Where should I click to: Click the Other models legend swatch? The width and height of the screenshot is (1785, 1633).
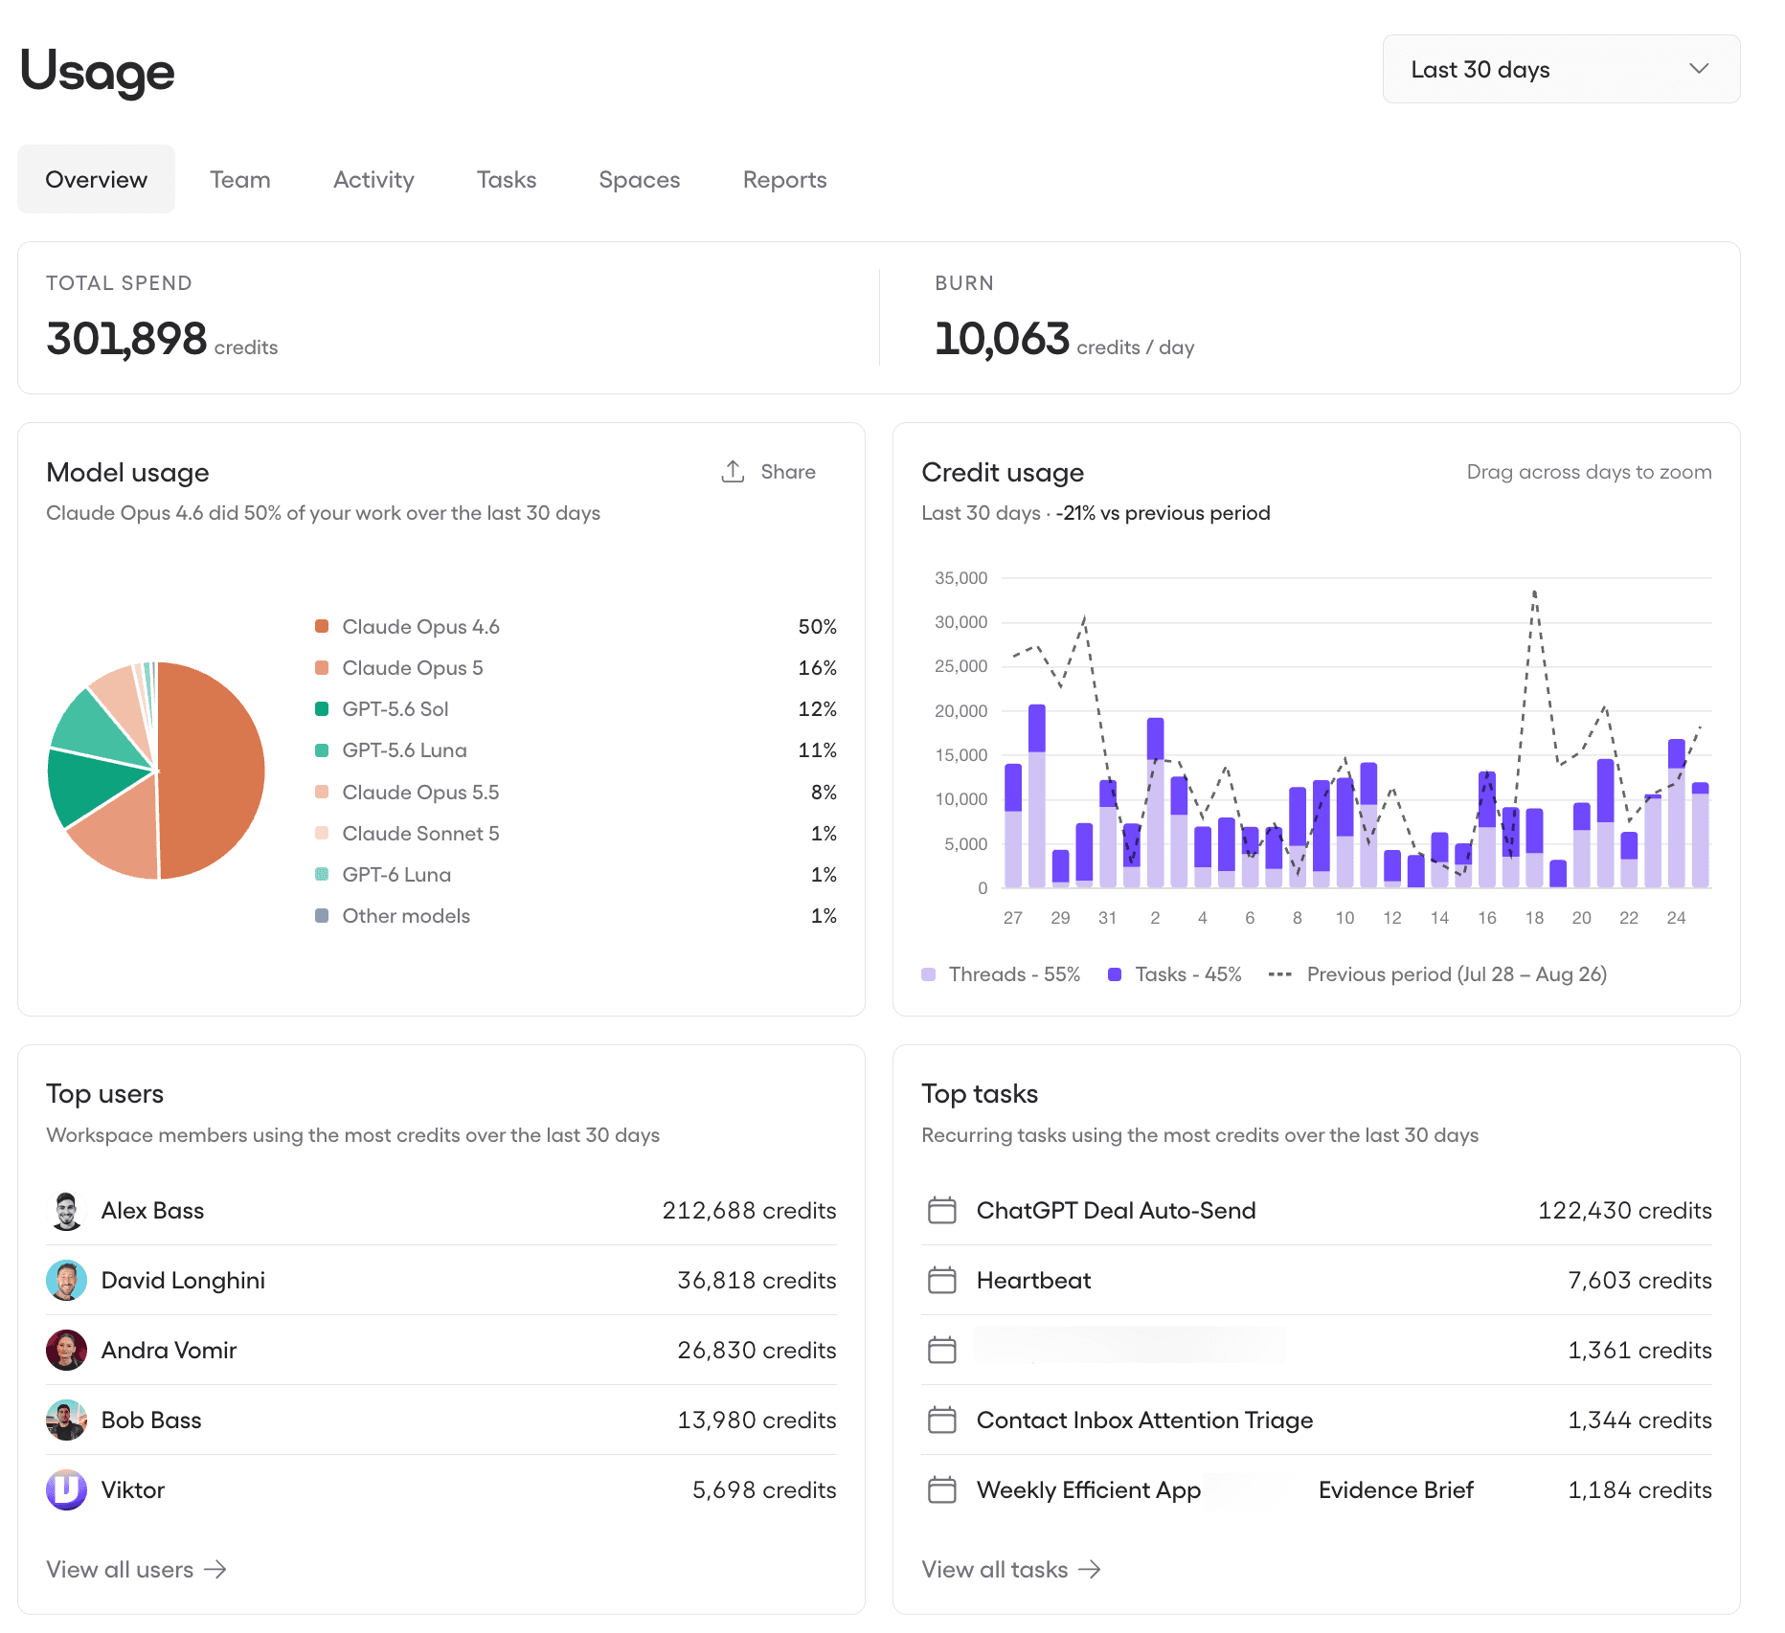322,915
